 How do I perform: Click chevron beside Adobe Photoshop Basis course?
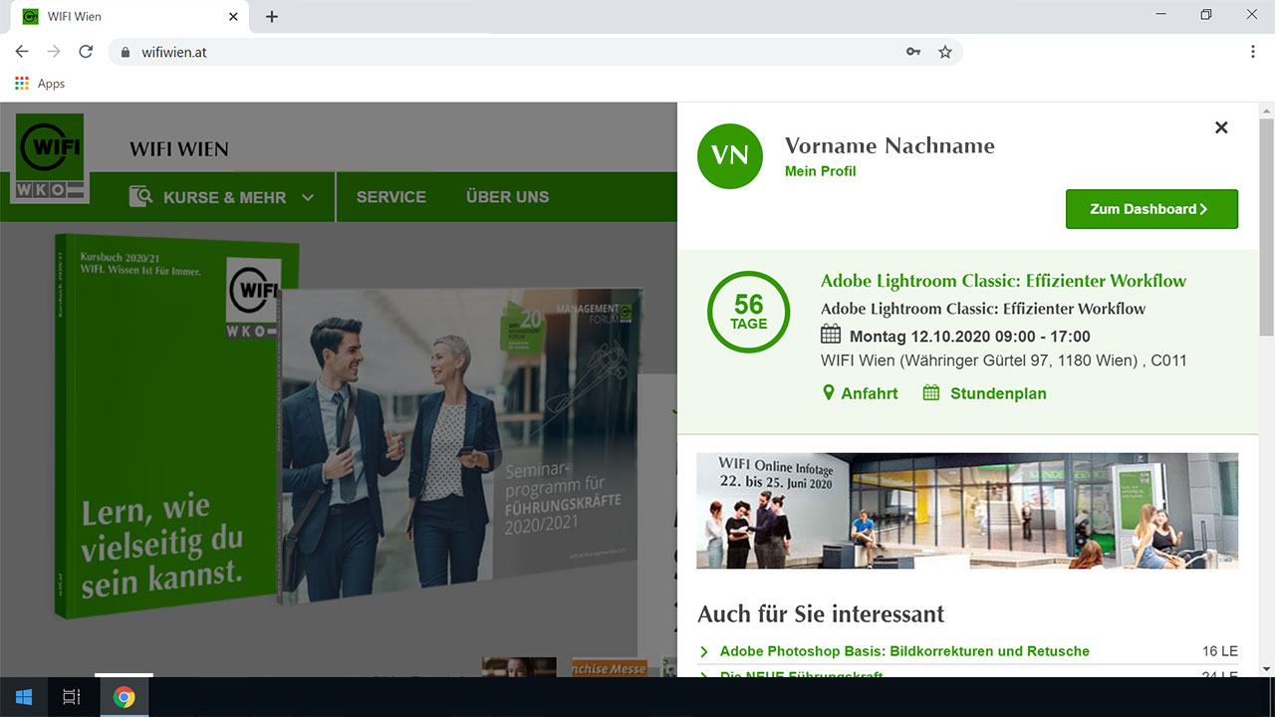[704, 651]
